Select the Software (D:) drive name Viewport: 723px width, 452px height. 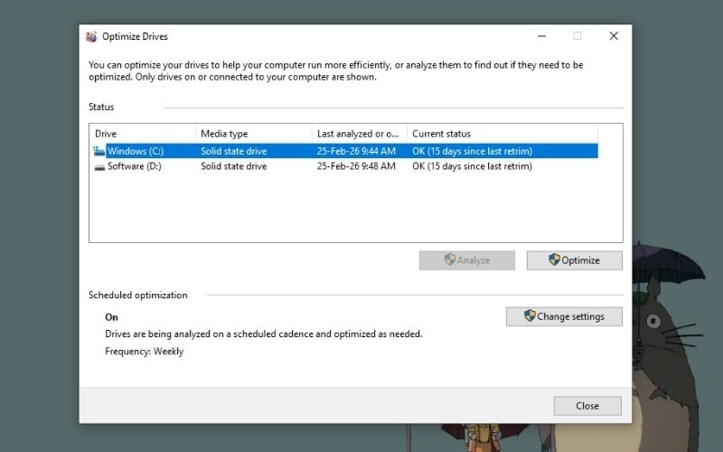[x=134, y=166]
